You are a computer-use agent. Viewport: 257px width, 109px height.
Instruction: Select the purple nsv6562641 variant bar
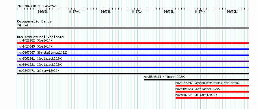click(133, 61)
